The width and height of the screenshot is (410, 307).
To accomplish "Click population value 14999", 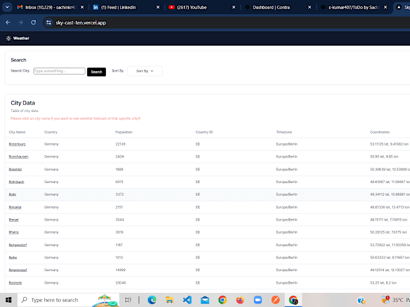I will [x=121, y=270].
